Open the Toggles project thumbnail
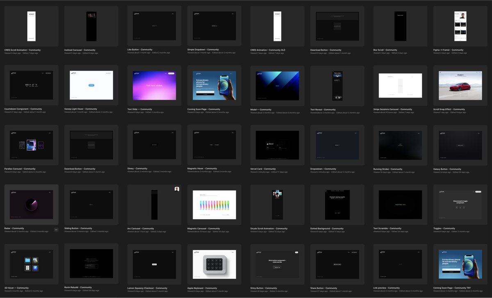Viewport: 492px width, 298px height. (460, 204)
